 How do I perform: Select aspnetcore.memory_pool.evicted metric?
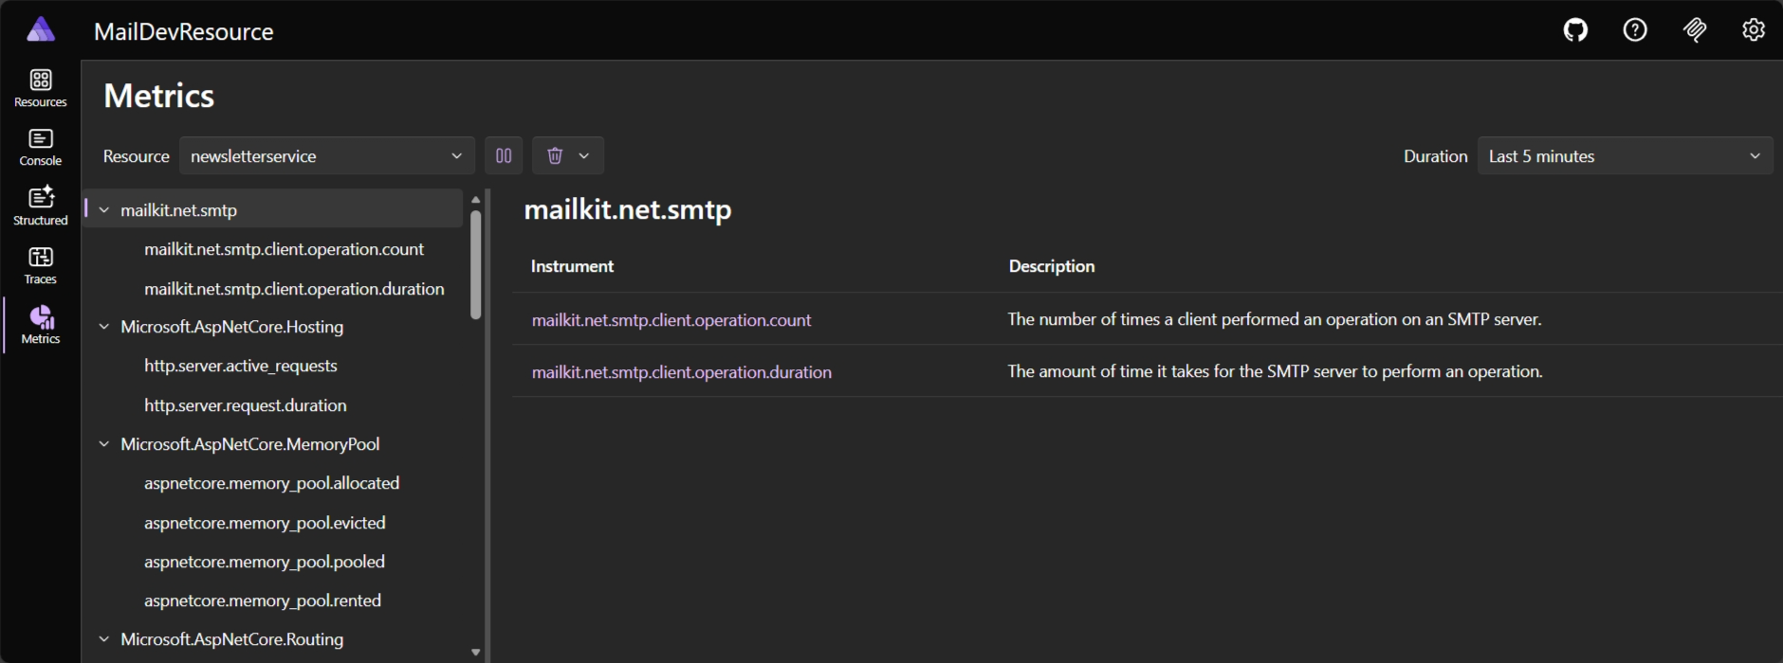265,523
